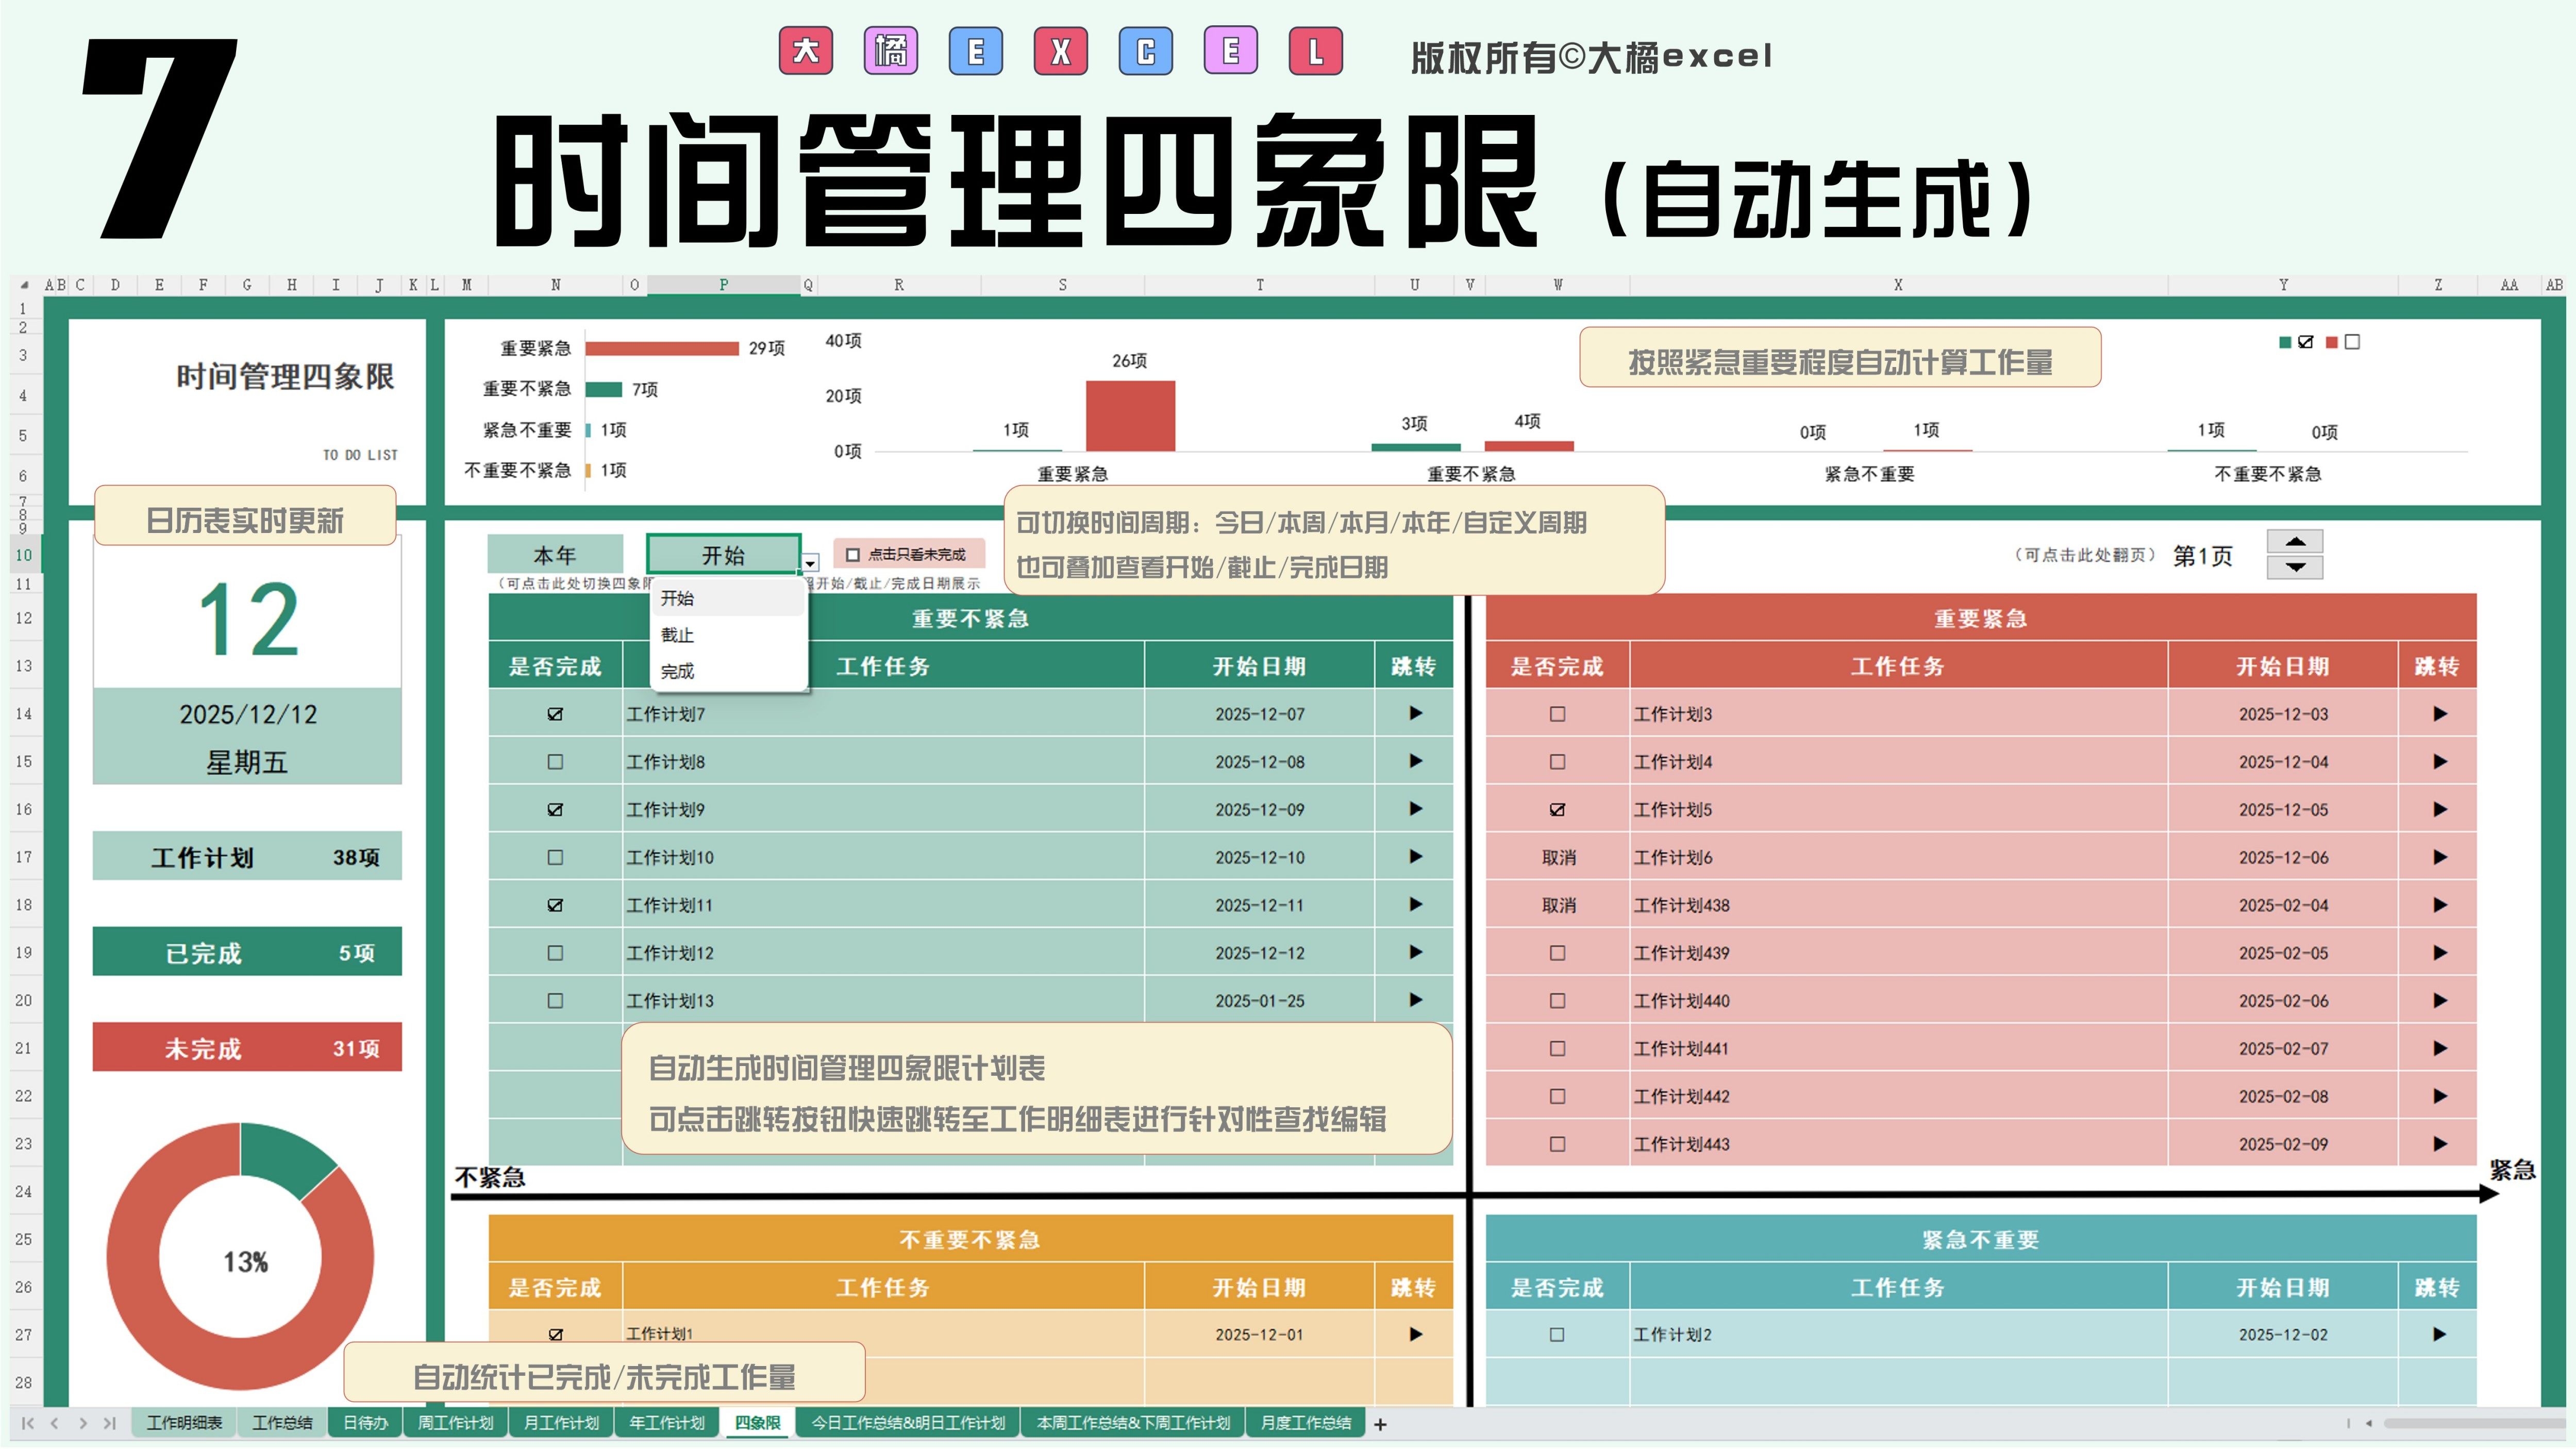Click page up spinner arrow

(2295, 541)
